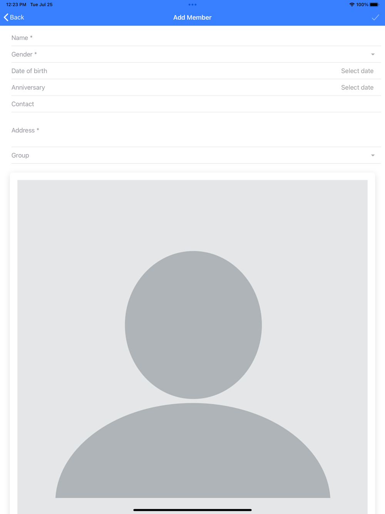Select date for Date of birth
385x514 pixels.
357,71
